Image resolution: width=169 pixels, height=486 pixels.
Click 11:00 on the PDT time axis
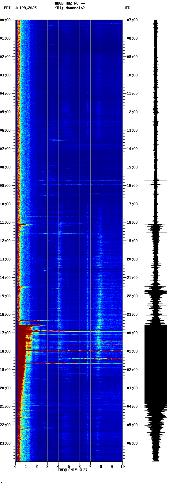coord(5,222)
